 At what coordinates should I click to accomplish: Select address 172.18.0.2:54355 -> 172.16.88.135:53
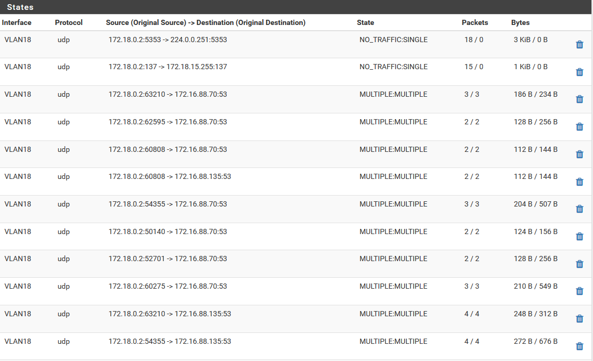click(x=170, y=341)
